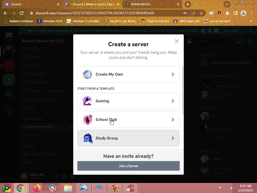Pick the School Club template
Viewport: 257px width, 193px height.
[128, 119]
